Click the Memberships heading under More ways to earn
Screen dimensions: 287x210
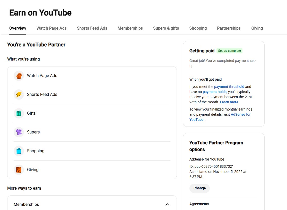tap(26, 205)
